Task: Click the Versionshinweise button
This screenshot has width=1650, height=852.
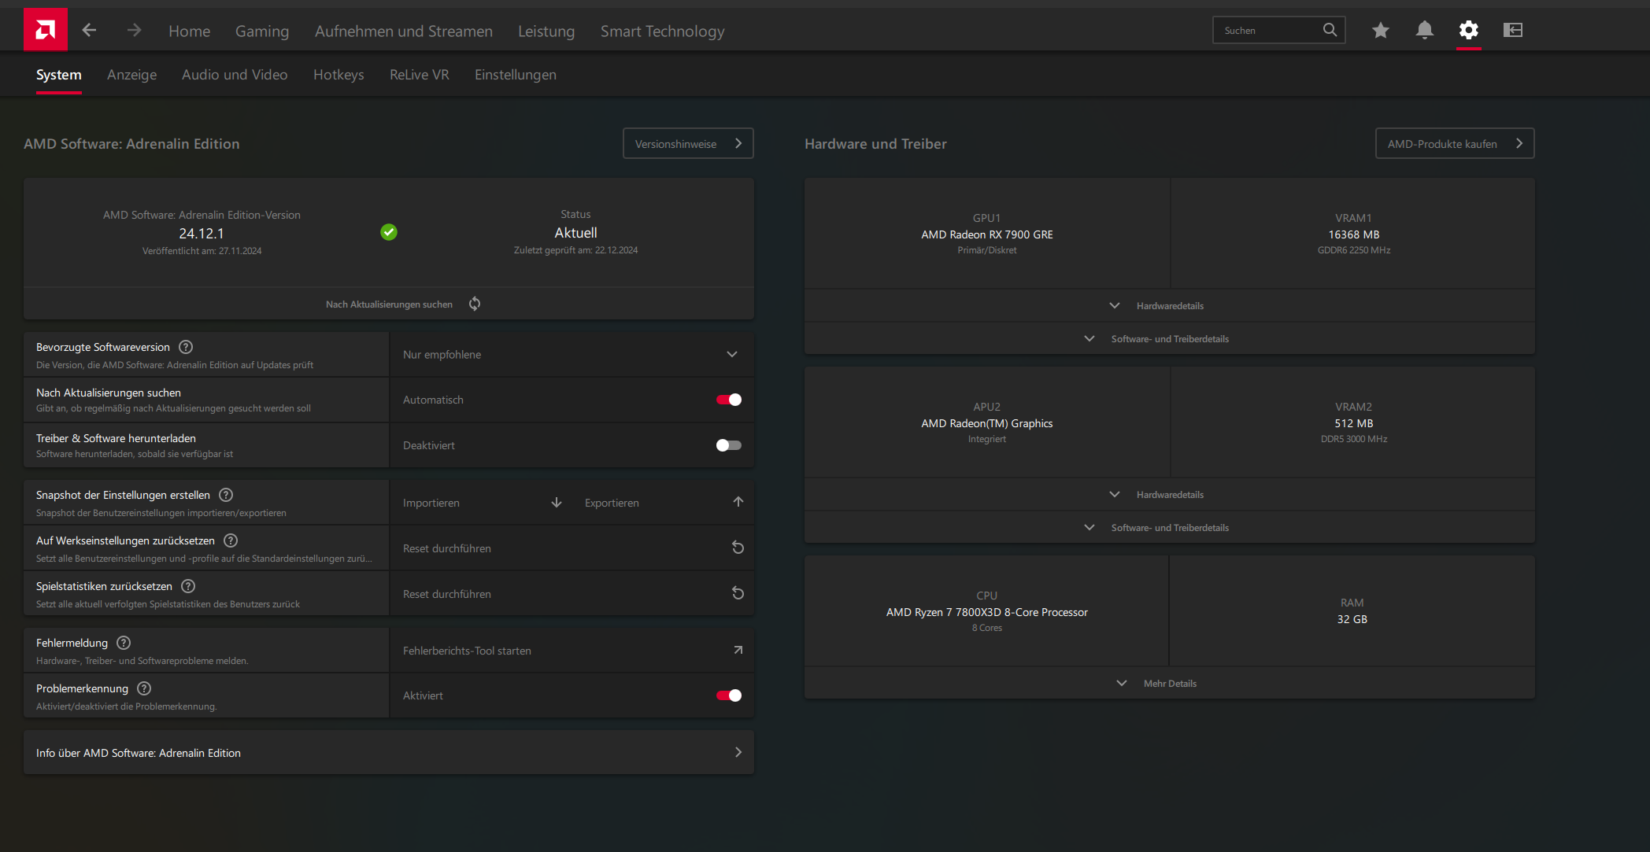Action: 687,143
